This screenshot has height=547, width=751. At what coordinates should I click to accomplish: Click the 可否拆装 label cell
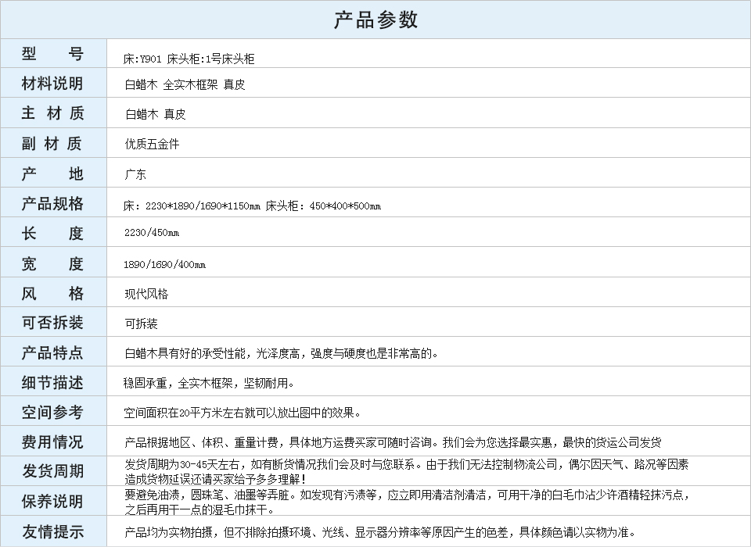click(x=52, y=323)
